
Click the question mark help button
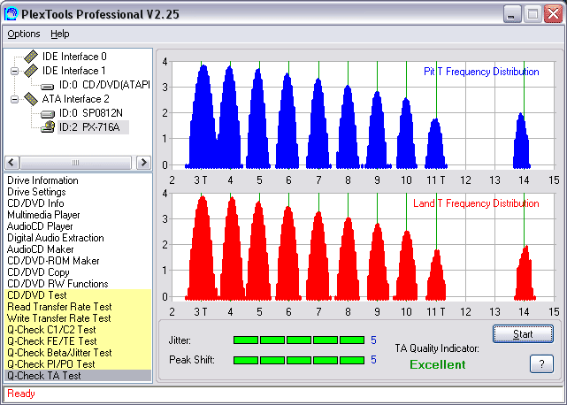(x=541, y=363)
